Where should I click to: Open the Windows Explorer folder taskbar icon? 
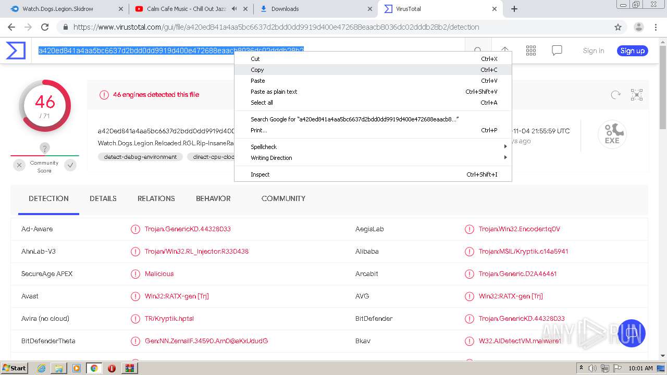click(x=58, y=368)
